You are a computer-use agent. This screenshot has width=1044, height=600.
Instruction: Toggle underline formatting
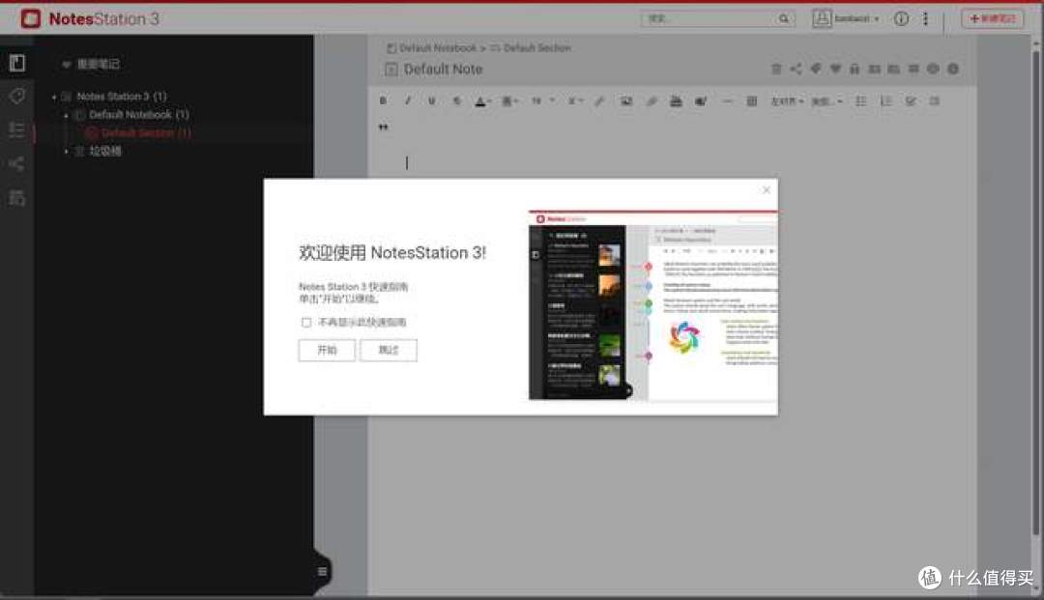point(431,101)
